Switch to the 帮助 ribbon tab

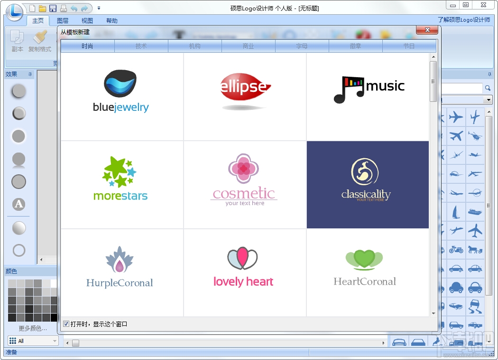[x=112, y=21]
